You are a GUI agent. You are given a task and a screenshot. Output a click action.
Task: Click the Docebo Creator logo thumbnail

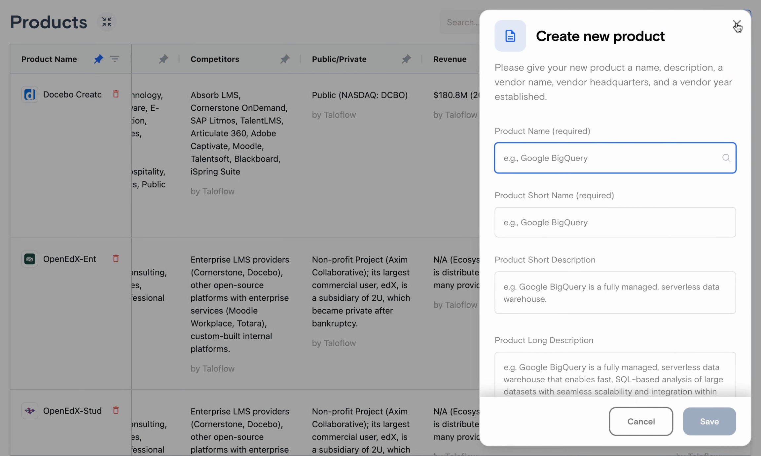tap(30, 95)
